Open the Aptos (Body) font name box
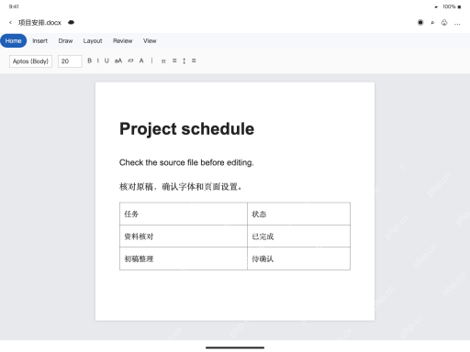Screen dimensions: 470x352 (x=30, y=61)
